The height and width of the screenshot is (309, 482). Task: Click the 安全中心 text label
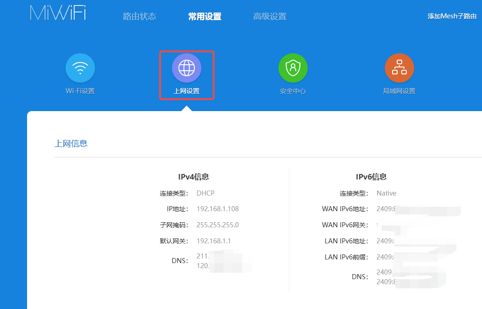tap(293, 91)
